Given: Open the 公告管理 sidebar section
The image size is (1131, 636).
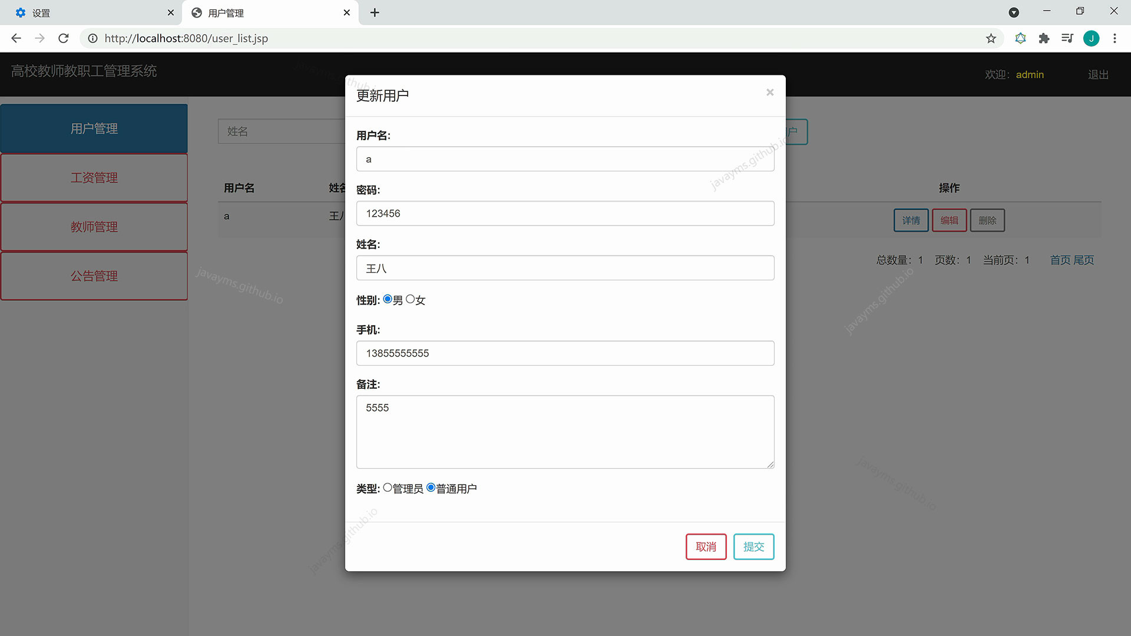Looking at the screenshot, I should (94, 276).
